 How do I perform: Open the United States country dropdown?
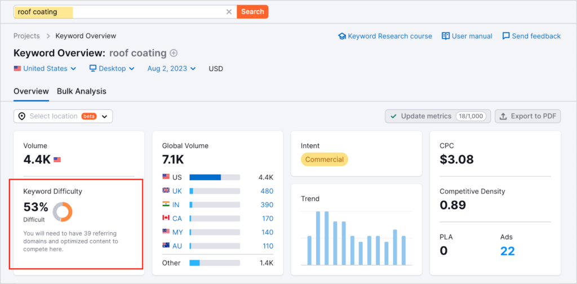pyautogui.click(x=45, y=68)
